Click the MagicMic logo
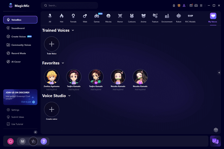This screenshot has height=149, width=224. pyautogui.click(x=19, y=6)
